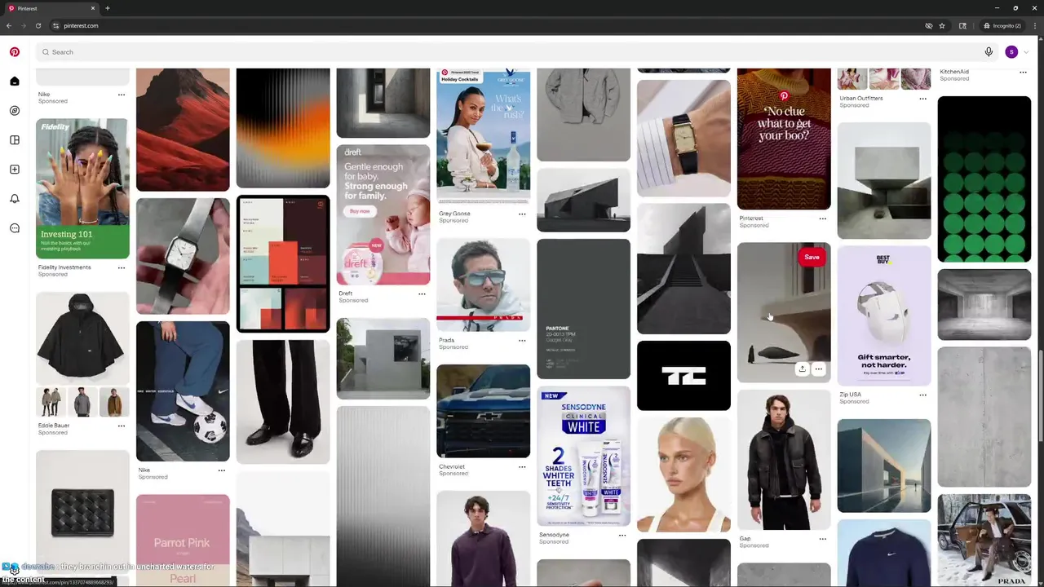The height and width of the screenshot is (587, 1044).
Task: Open more options for Eddie Bauer ad
Action: [122, 426]
